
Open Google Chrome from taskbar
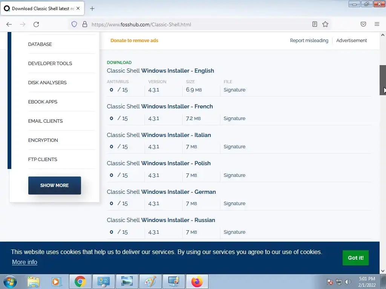80,281
